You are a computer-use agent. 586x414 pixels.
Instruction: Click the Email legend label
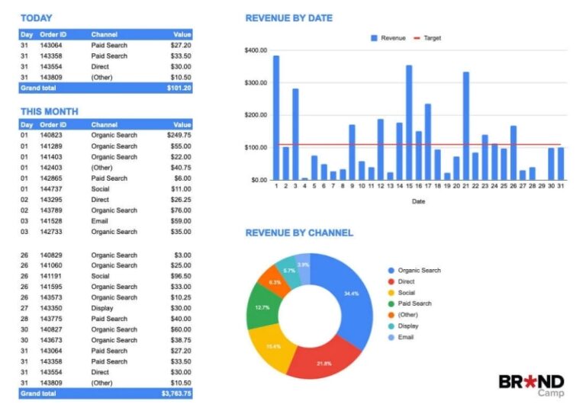click(x=406, y=336)
